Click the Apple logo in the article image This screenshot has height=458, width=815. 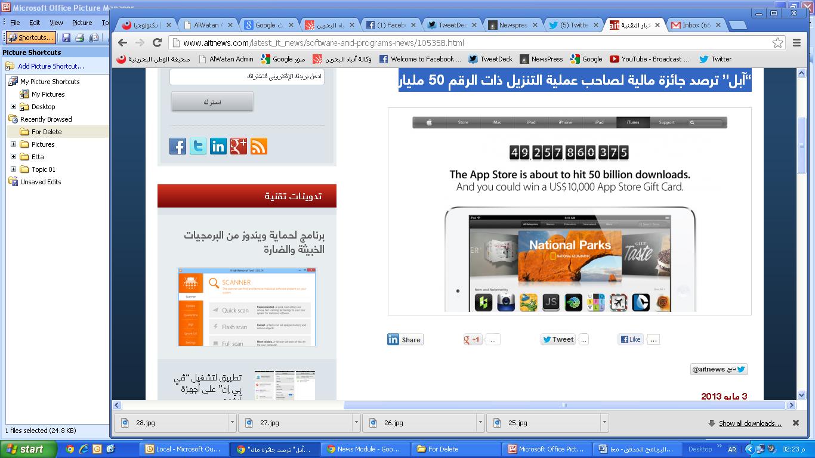(429, 122)
